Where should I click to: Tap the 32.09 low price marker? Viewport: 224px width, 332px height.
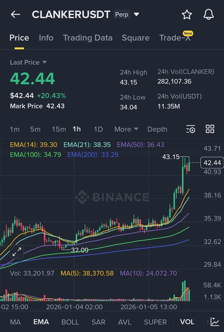click(80, 250)
